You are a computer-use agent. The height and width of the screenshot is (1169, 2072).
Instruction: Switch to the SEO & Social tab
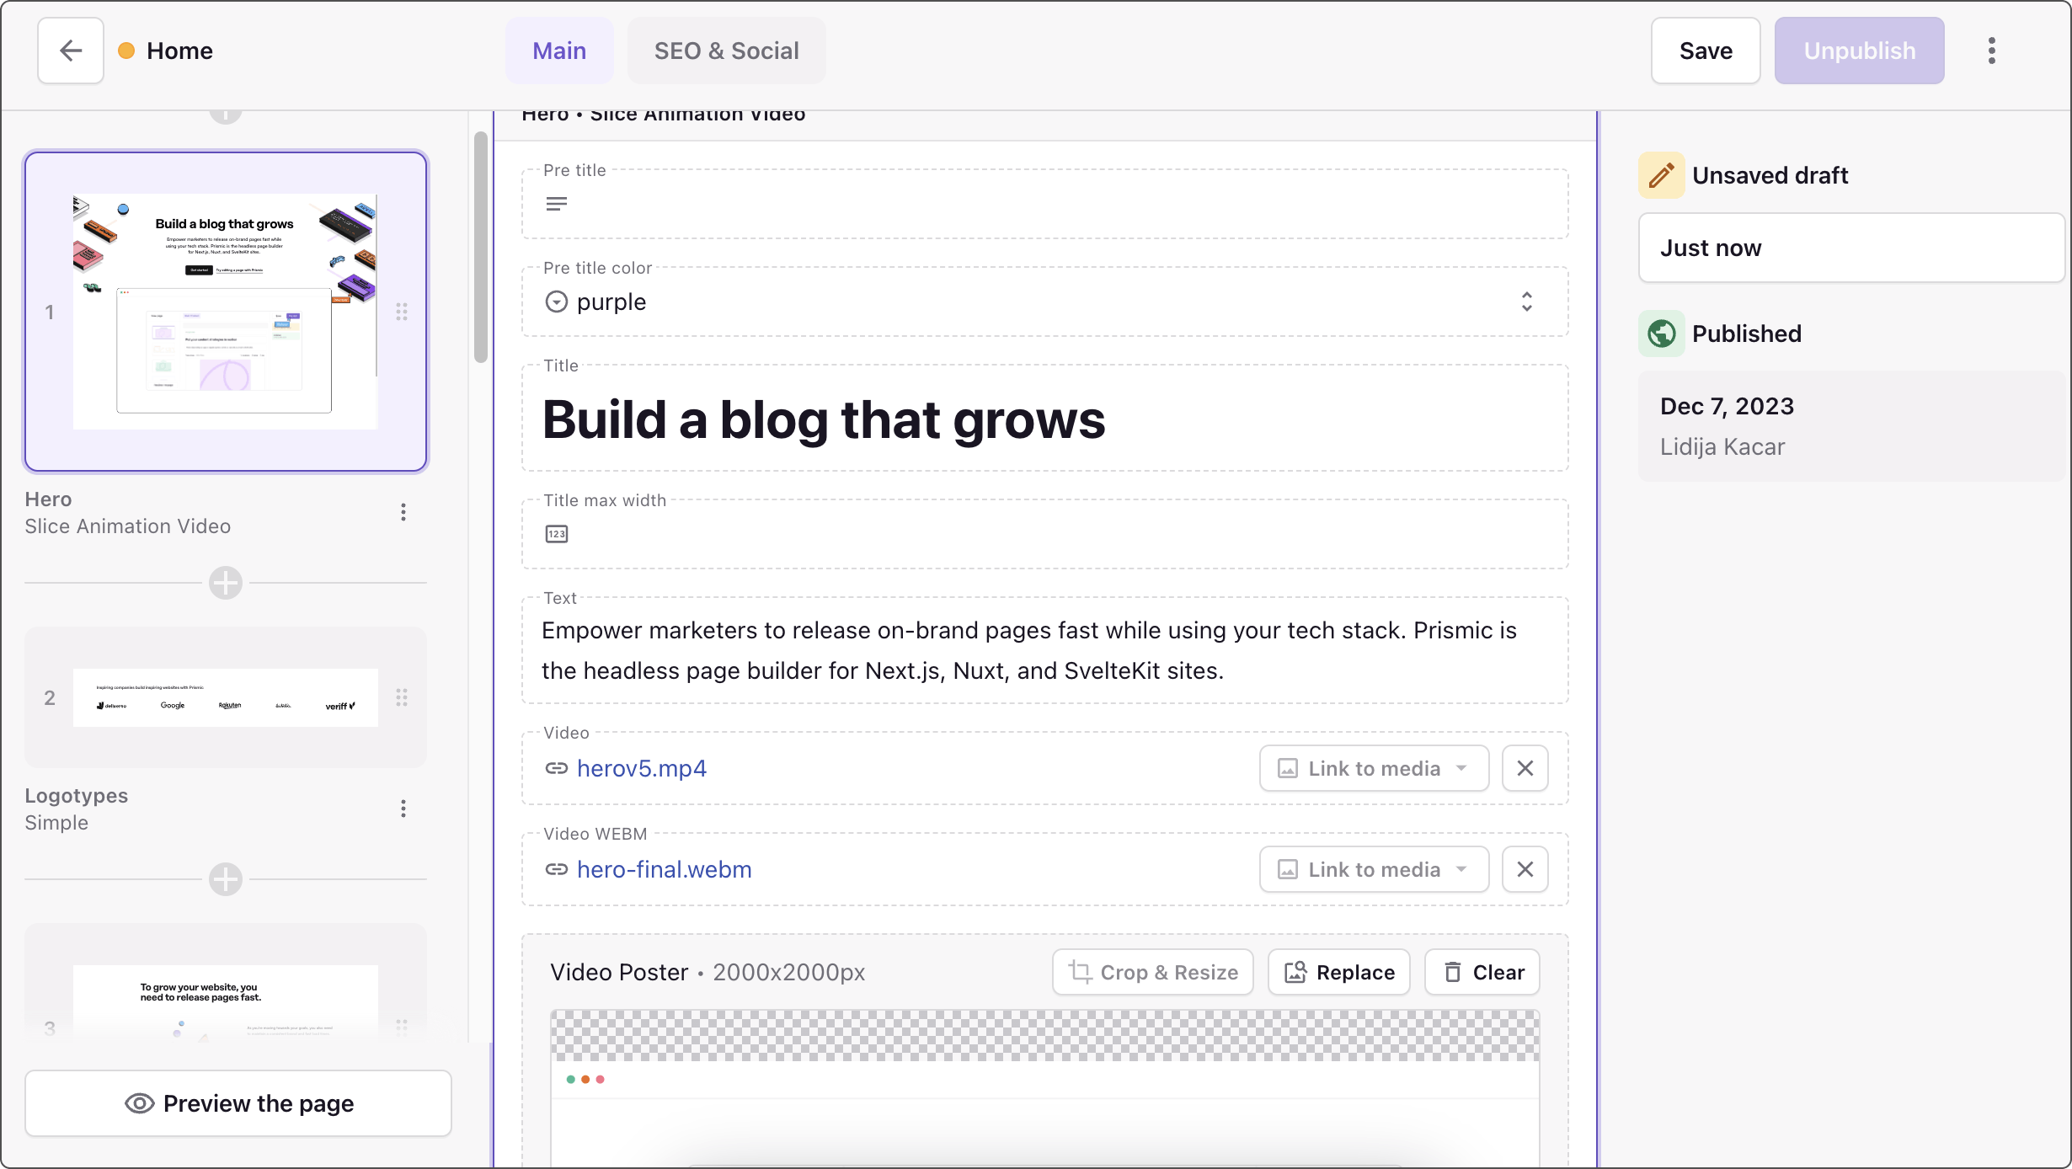726,51
